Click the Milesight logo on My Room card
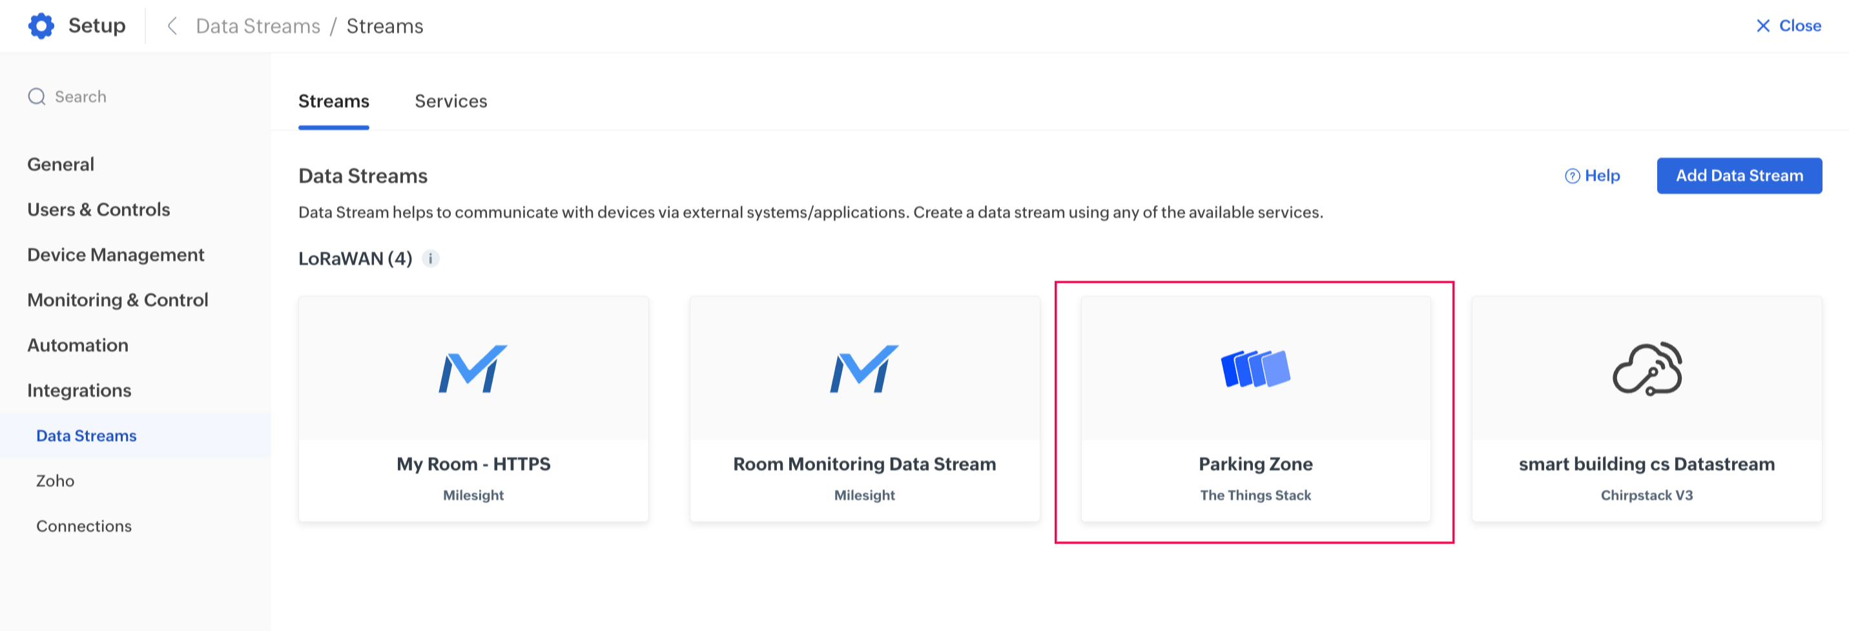The width and height of the screenshot is (1849, 631). pyautogui.click(x=473, y=369)
